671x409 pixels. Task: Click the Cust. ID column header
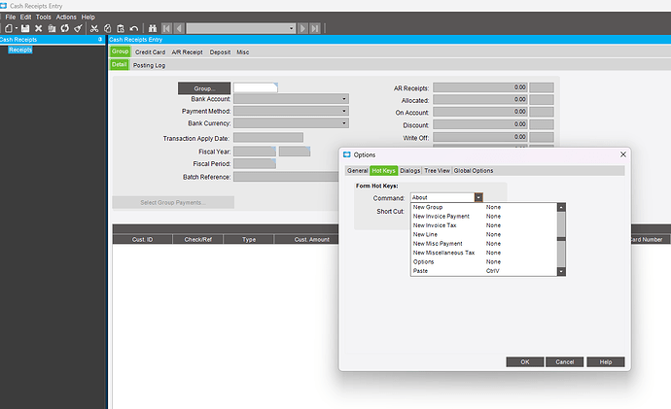click(x=143, y=239)
